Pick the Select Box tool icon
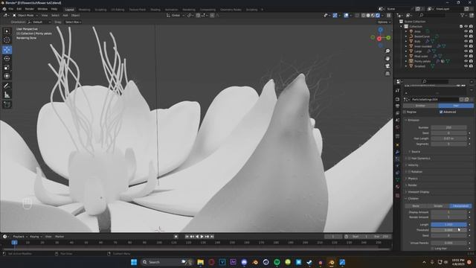 click(x=7, y=31)
